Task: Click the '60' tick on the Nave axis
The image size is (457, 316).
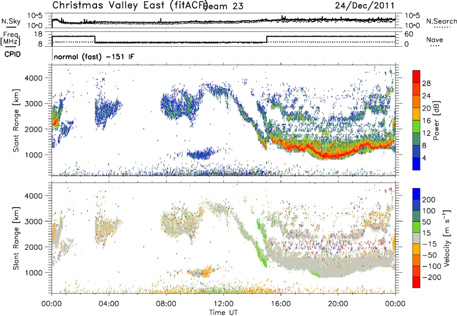Action: click(408, 34)
